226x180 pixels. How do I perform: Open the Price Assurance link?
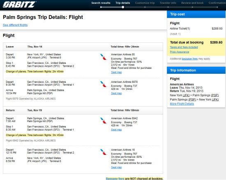180,52
